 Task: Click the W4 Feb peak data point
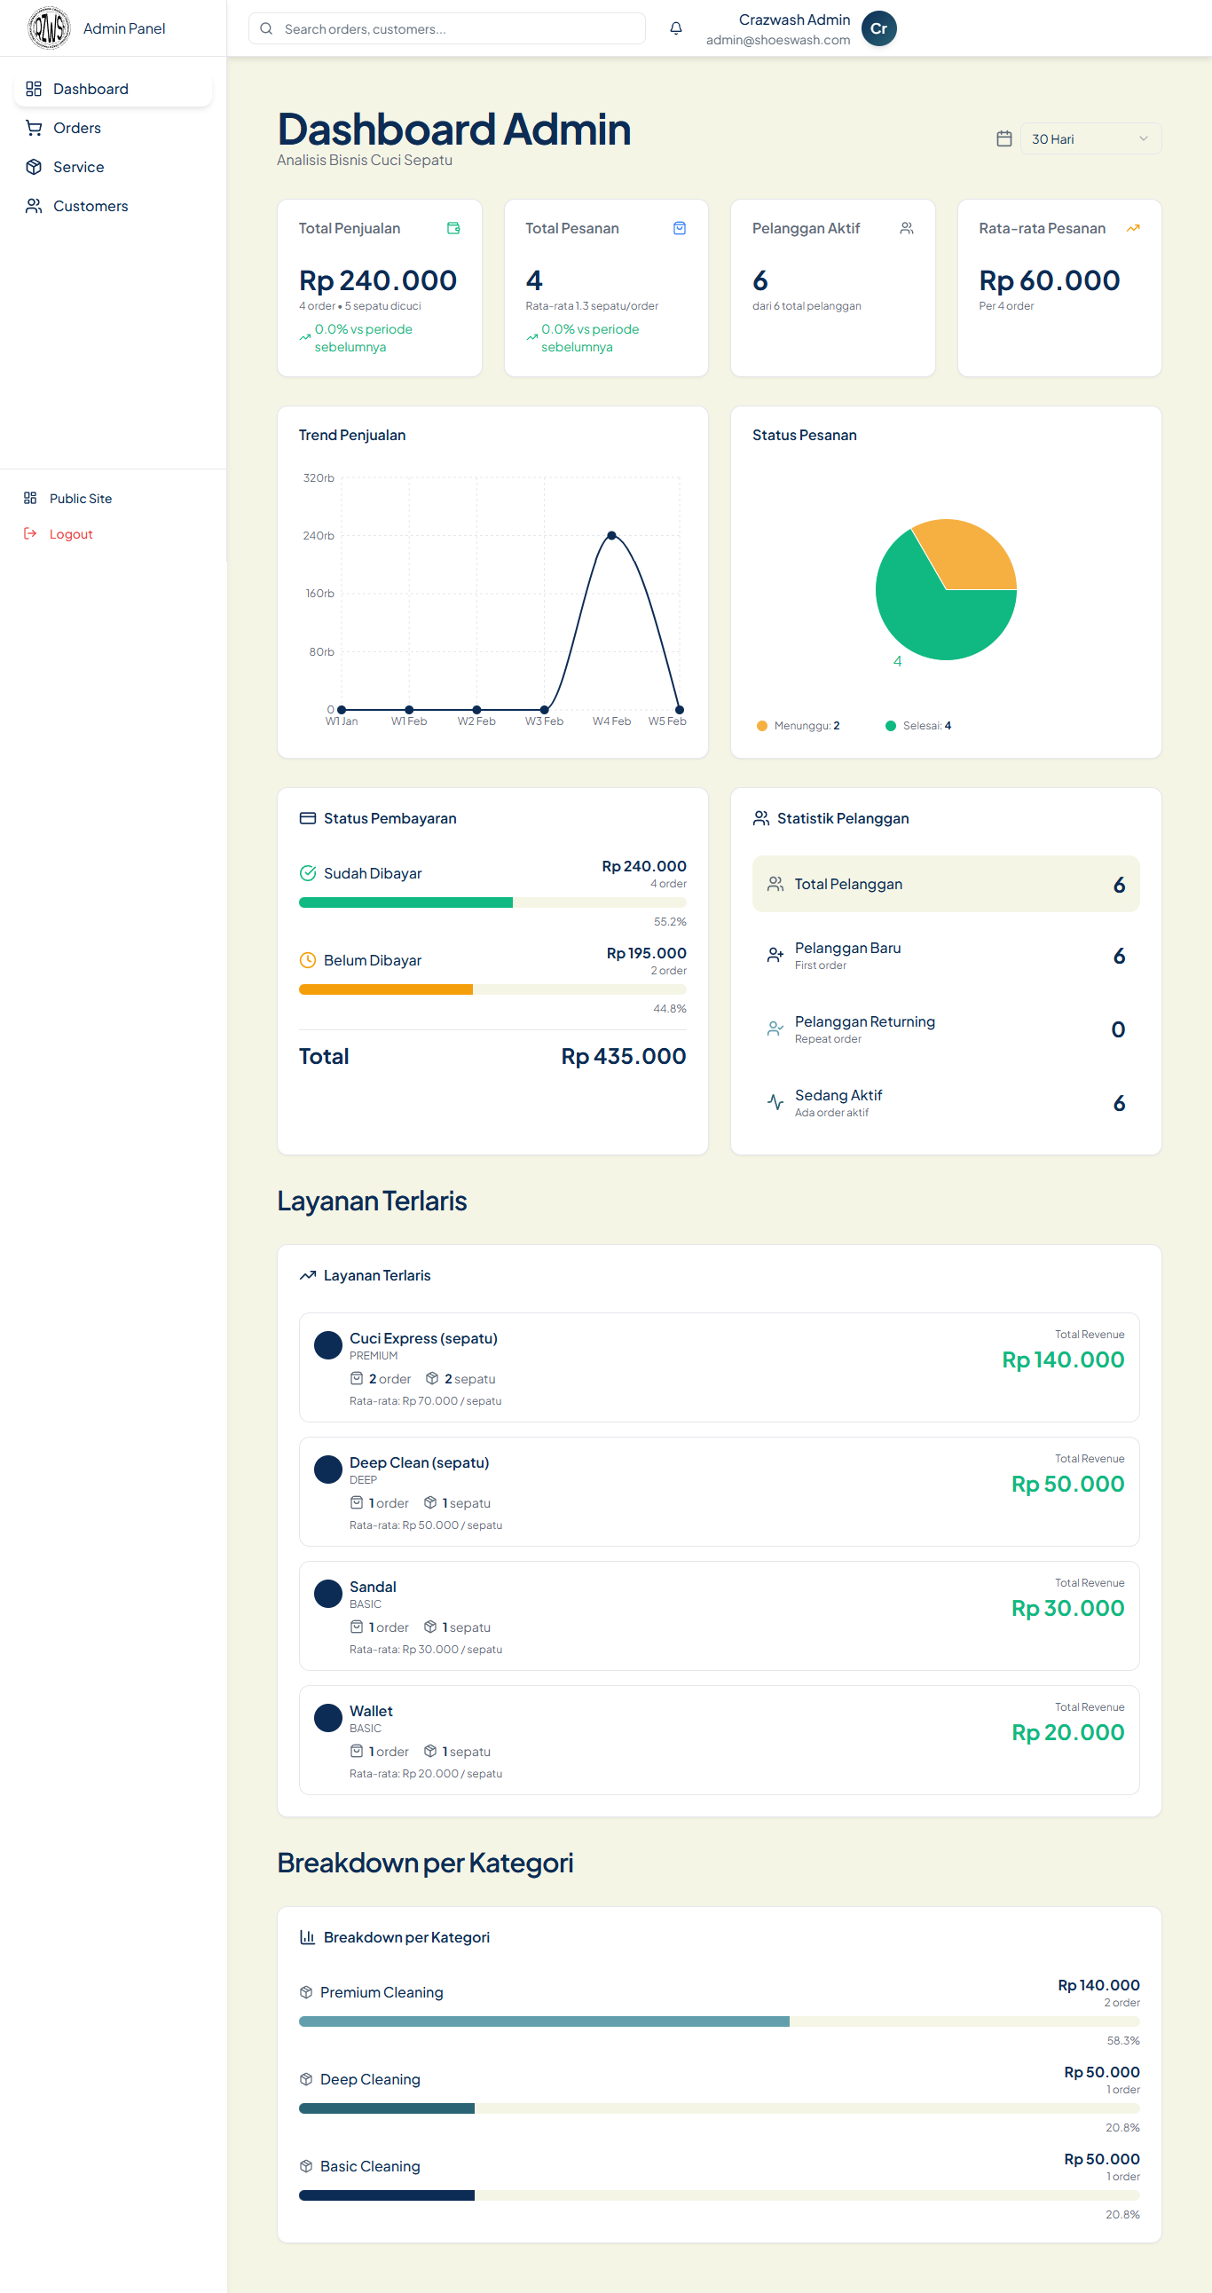[x=611, y=535]
